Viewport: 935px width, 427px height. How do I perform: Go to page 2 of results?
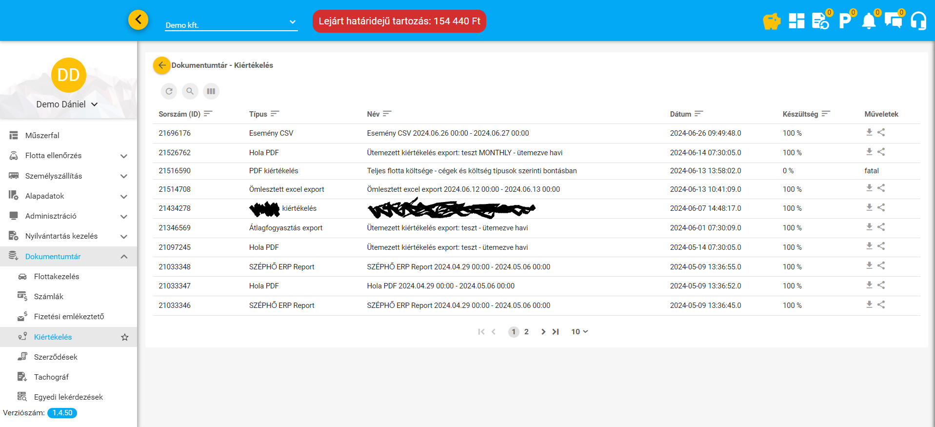[x=526, y=332]
